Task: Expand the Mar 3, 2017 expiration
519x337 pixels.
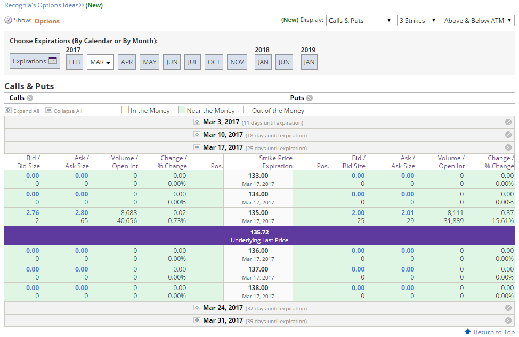Action: [197, 122]
